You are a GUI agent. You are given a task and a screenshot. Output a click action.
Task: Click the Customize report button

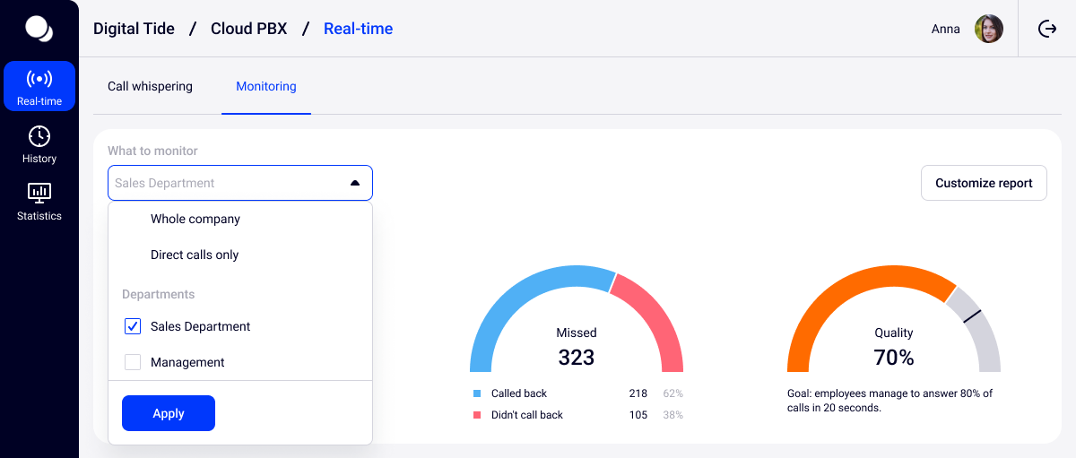click(x=984, y=183)
